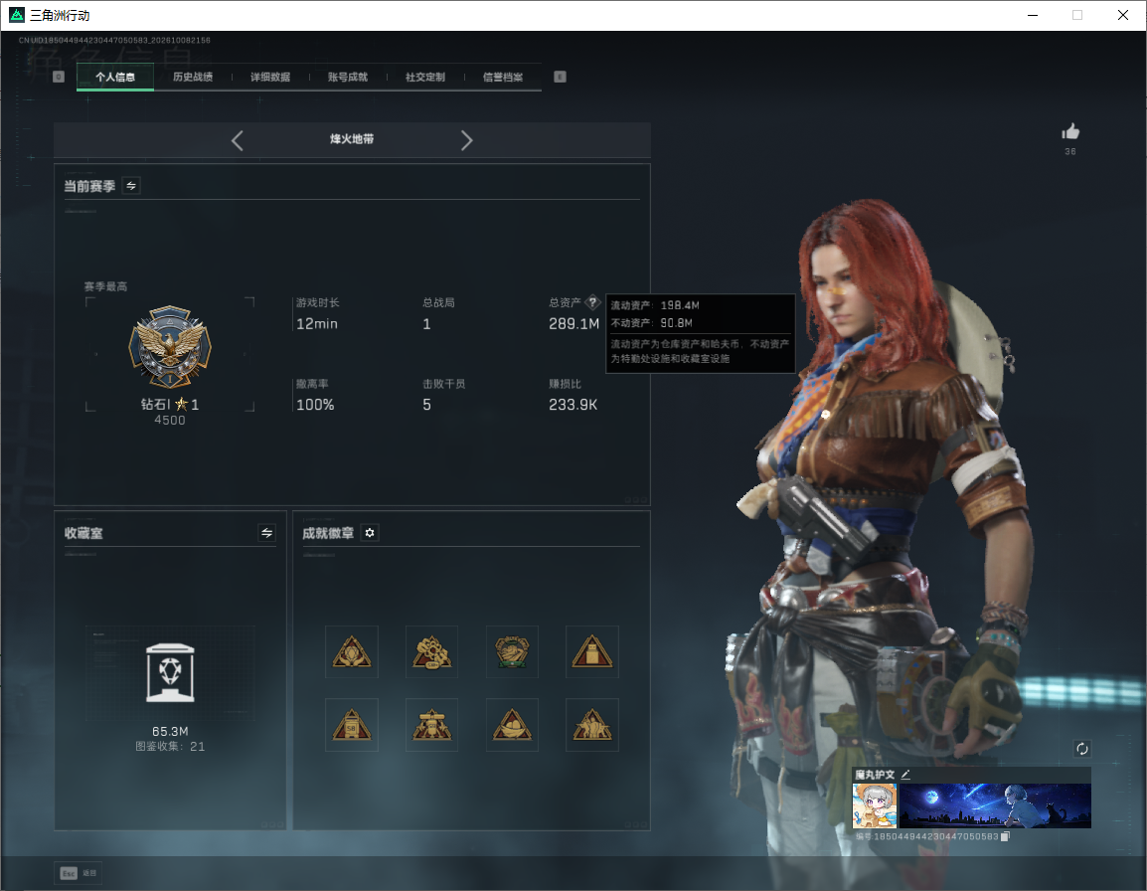Image resolution: width=1147 pixels, height=891 pixels.
Task: Select the USB drive achievement badge
Action: click(x=592, y=651)
